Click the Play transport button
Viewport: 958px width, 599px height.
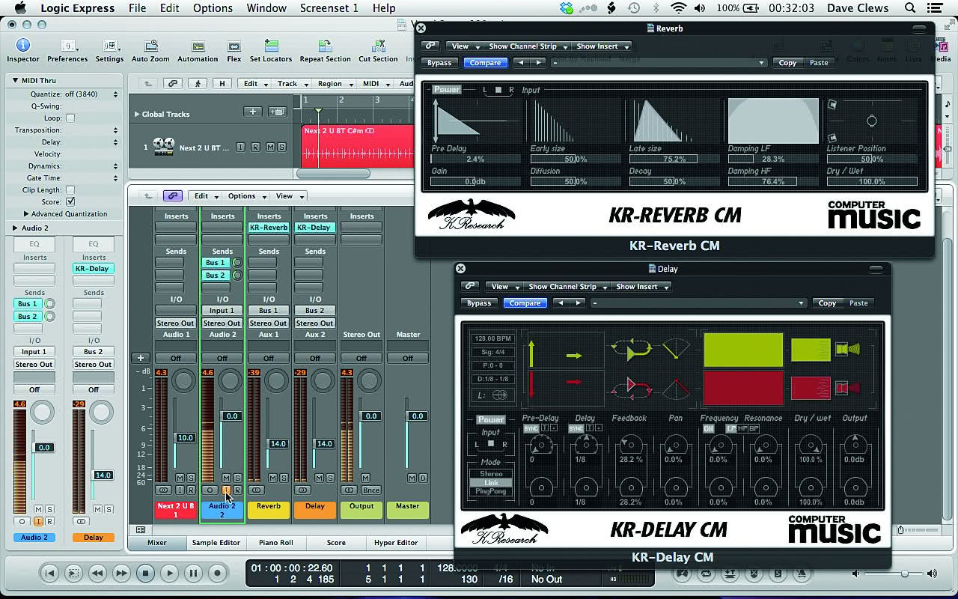click(169, 574)
